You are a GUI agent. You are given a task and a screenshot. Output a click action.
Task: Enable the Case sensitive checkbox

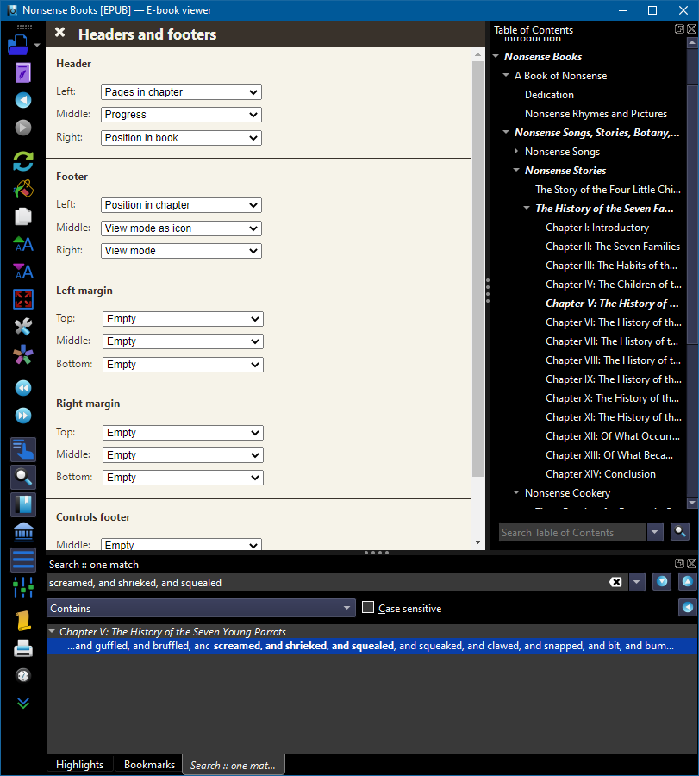click(368, 607)
